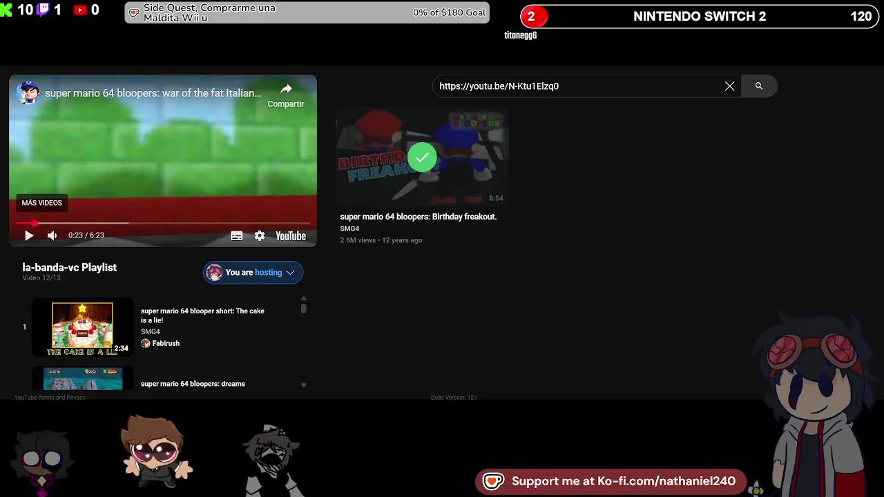Click the host avatar in hosting button

tap(214, 273)
